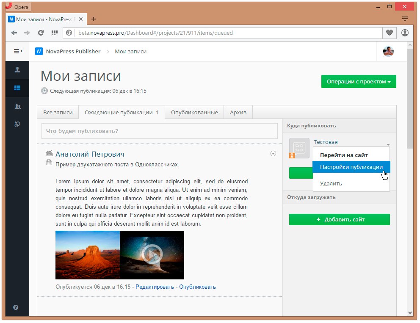Click the scrollbar up arrow

[x=410, y=45]
